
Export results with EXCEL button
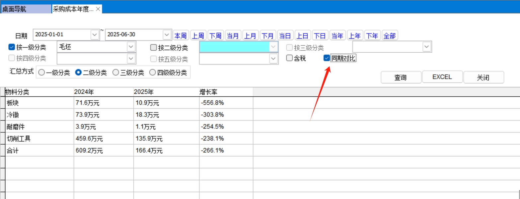coord(442,77)
